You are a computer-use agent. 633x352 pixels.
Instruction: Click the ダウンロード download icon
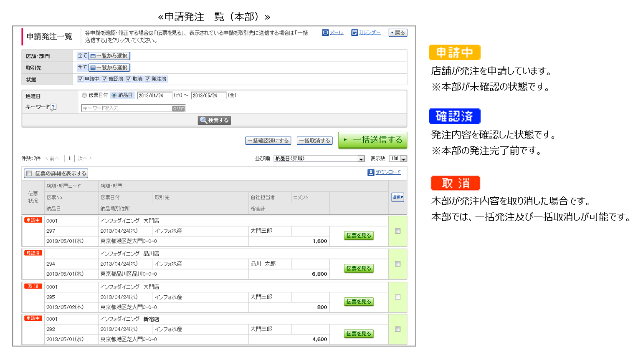(370, 172)
